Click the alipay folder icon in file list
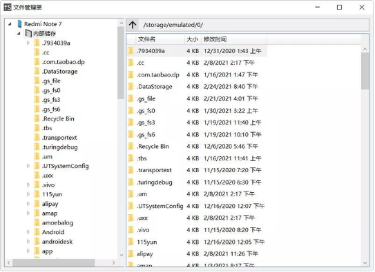The width and height of the screenshot is (375, 272). coord(131,254)
